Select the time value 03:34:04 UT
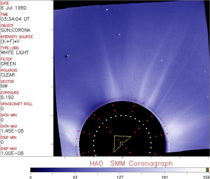This screenshot has width=210, height=179. point(14,19)
